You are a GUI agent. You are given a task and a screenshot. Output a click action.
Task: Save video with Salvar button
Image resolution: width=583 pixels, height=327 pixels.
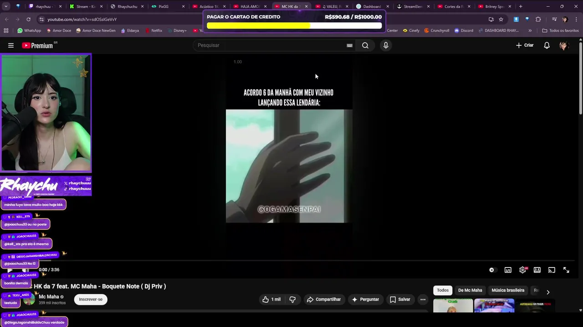400,299
